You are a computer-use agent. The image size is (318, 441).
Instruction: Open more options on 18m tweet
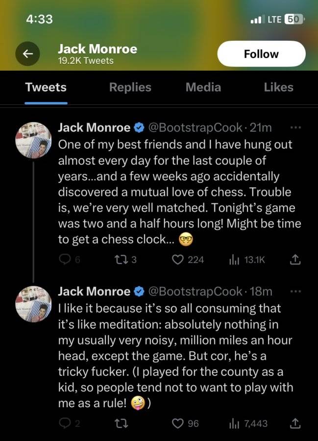[x=295, y=292]
